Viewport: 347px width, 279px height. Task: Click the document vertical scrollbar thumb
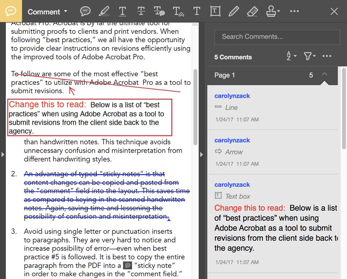pos(195,107)
